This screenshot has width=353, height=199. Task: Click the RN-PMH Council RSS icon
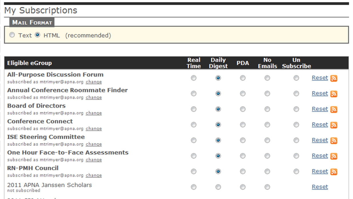334,172
